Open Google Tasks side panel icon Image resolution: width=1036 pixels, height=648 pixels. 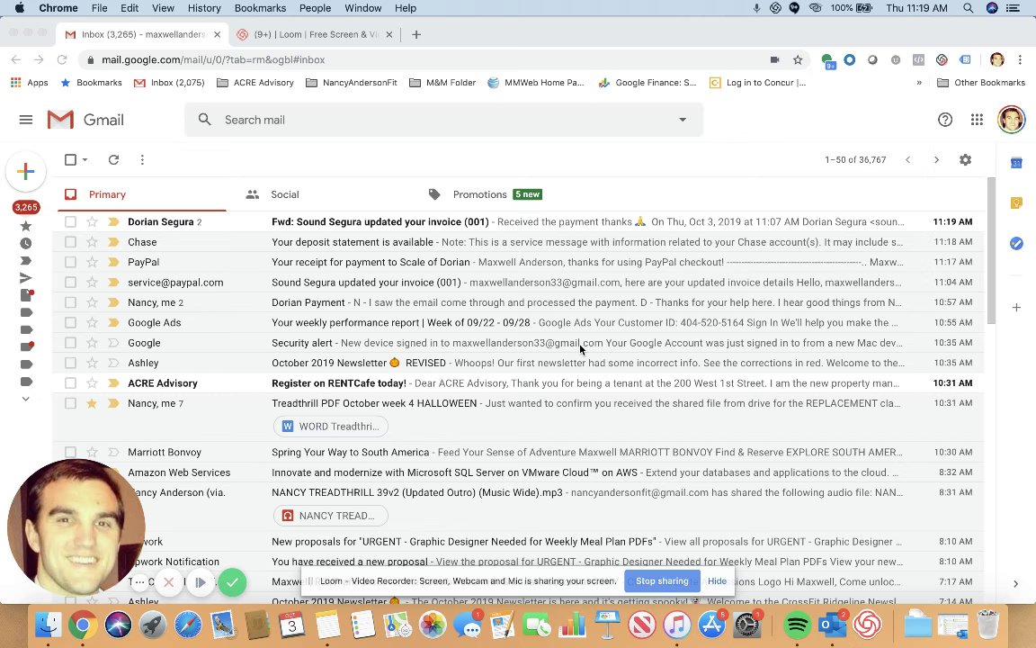click(x=1016, y=243)
